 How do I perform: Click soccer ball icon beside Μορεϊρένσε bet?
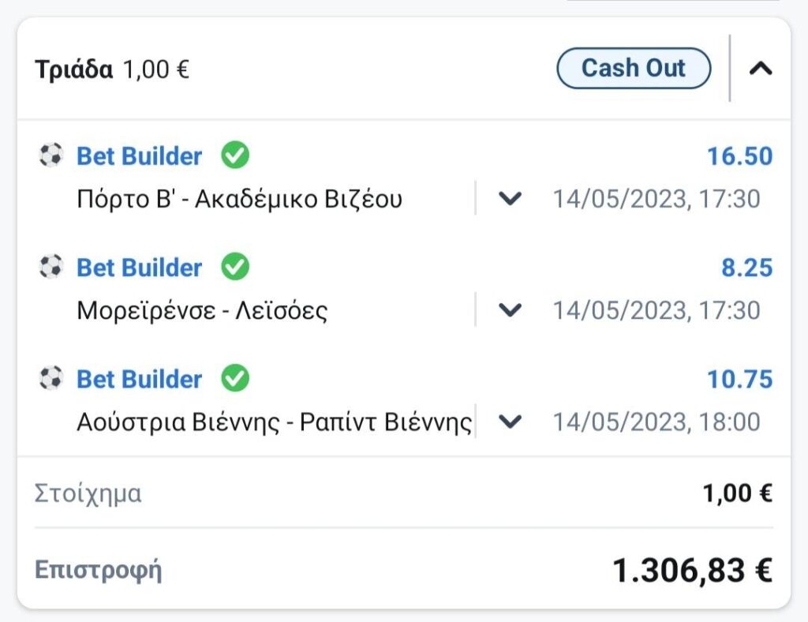click(x=50, y=267)
